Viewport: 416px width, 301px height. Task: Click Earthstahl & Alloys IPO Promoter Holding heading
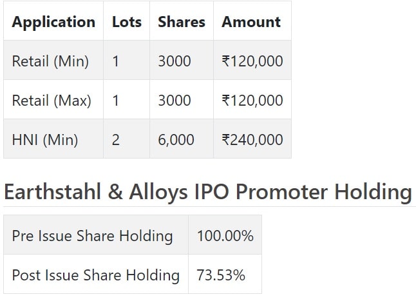208,192
